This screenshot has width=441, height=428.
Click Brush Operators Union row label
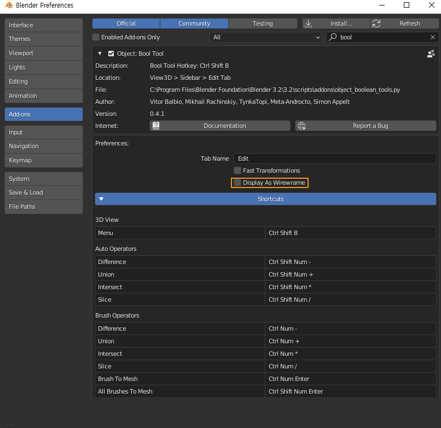[180, 341]
